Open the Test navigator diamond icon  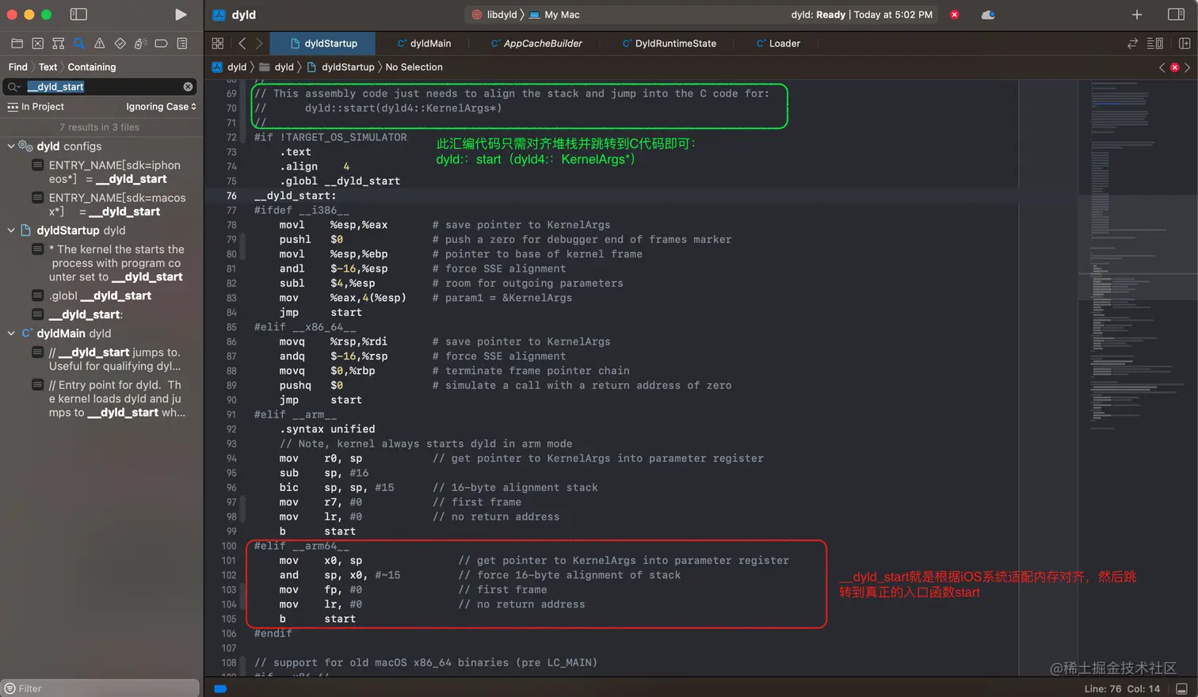click(120, 44)
